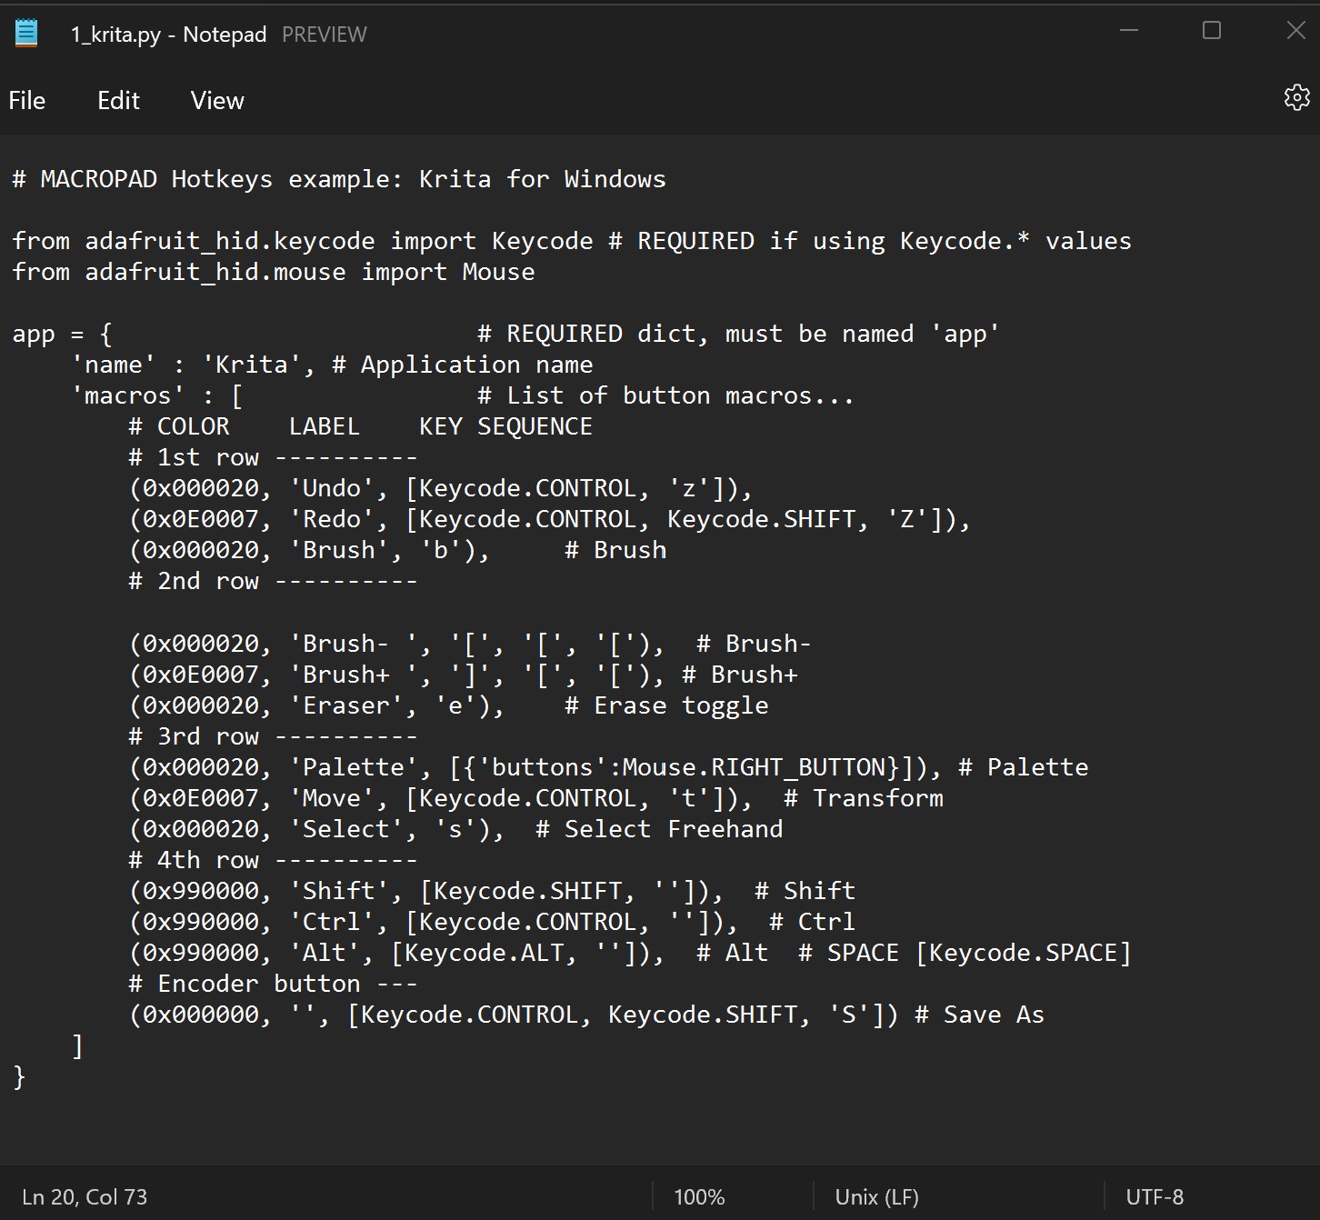Viewport: 1320px width, 1220px height.
Task: Place cursor on 'Krita' in the name line
Action: (251, 365)
